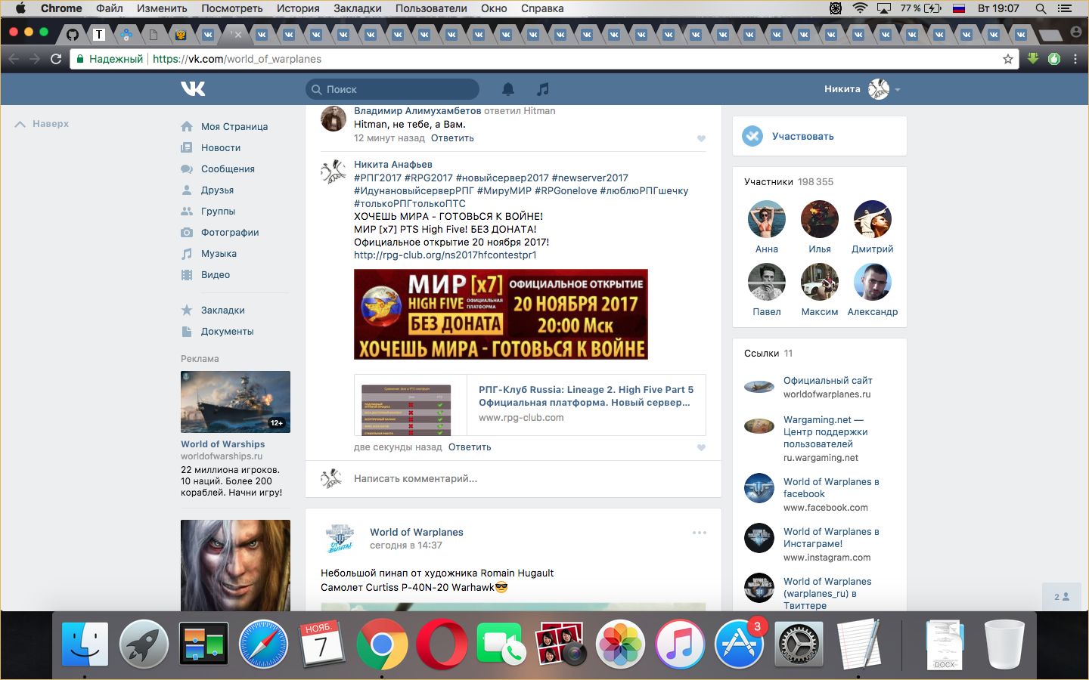Launch Safari from the Dock
The width and height of the screenshot is (1089, 680).
(263, 644)
